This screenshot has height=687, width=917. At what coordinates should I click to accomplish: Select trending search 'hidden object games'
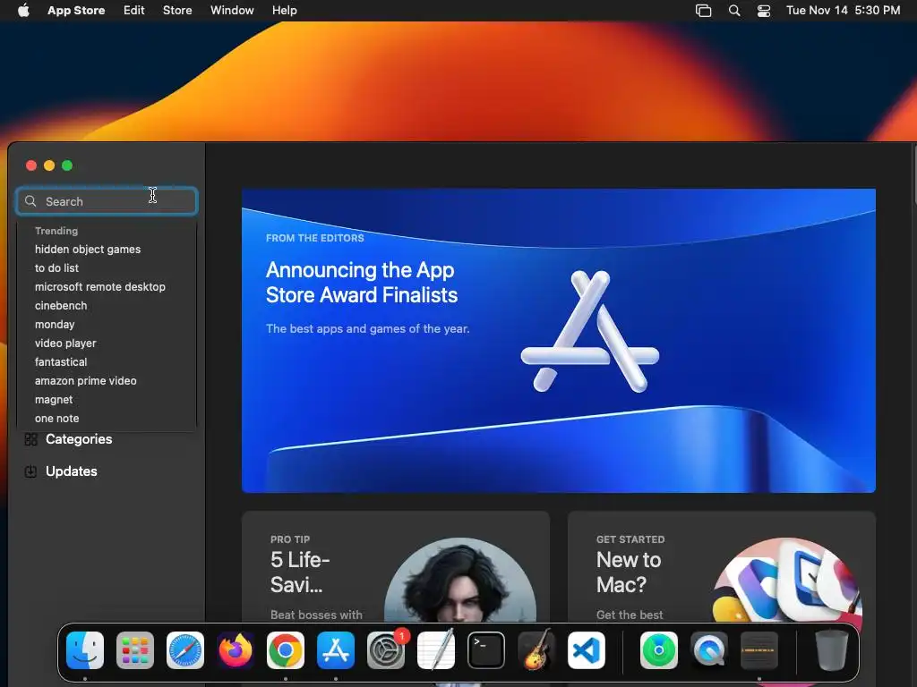point(88,250)
